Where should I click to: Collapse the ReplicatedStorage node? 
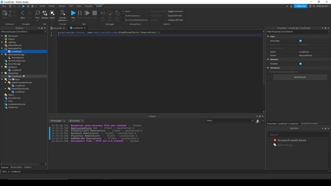2,55
